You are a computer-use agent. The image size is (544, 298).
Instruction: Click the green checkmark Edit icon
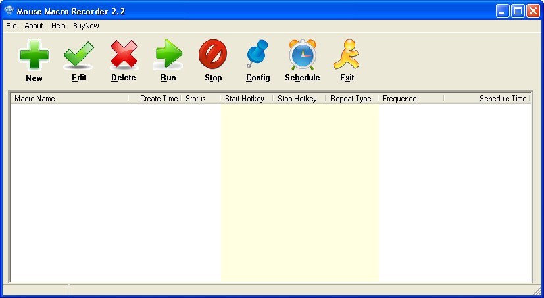click(79, 55)
